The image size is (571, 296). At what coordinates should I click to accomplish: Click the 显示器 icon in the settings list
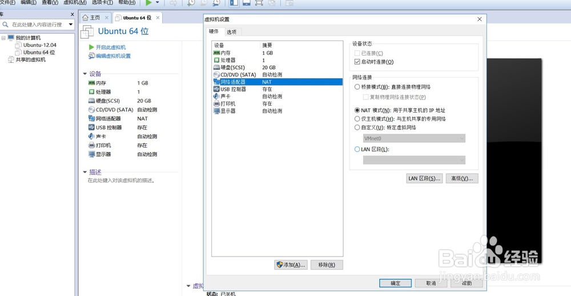[216, 111]
